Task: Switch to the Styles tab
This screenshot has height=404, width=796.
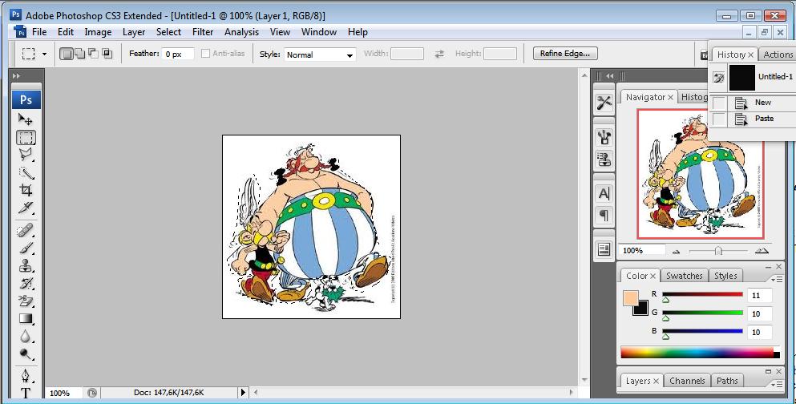Action: (x=725, y=276)
